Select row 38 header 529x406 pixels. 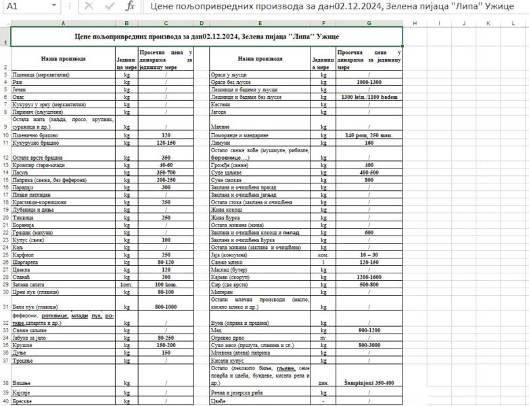point(5,376)
